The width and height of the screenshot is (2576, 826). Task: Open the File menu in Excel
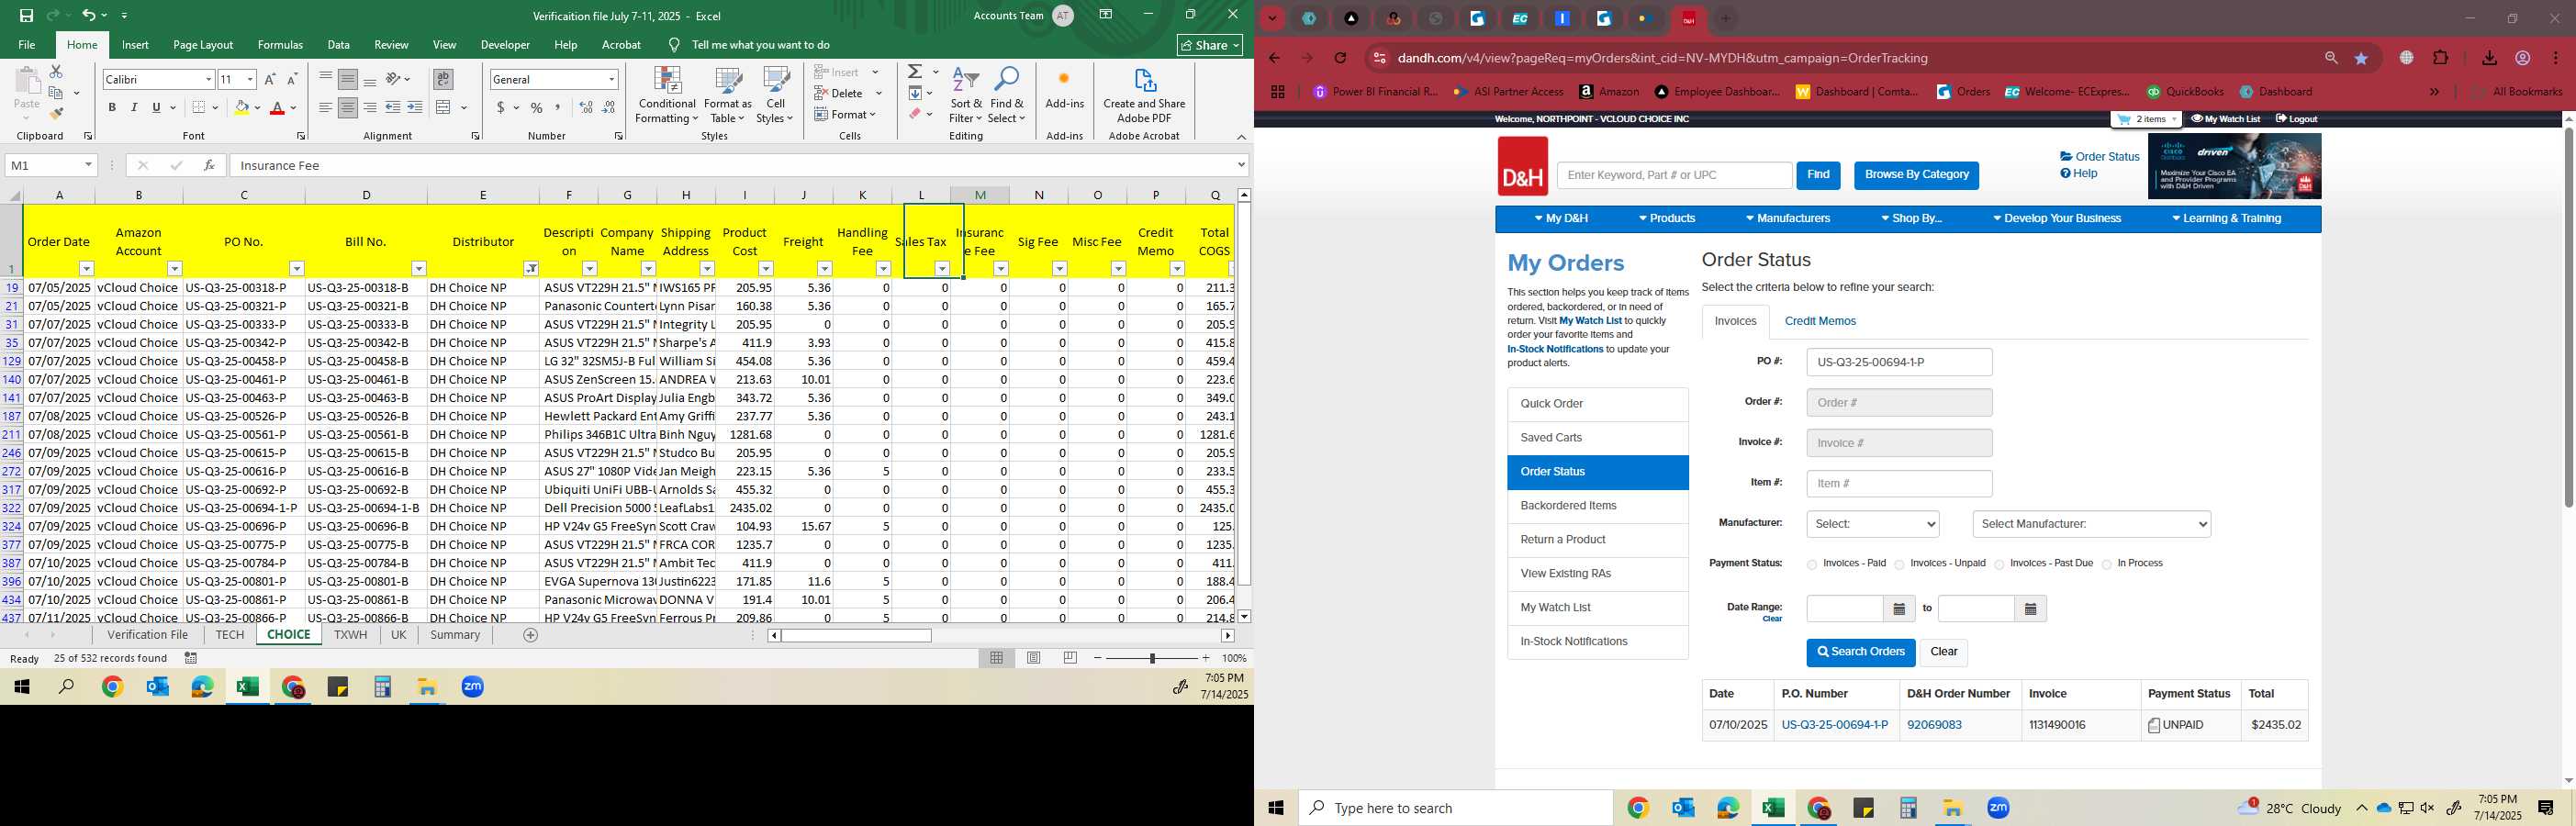(x=27, y=45)
